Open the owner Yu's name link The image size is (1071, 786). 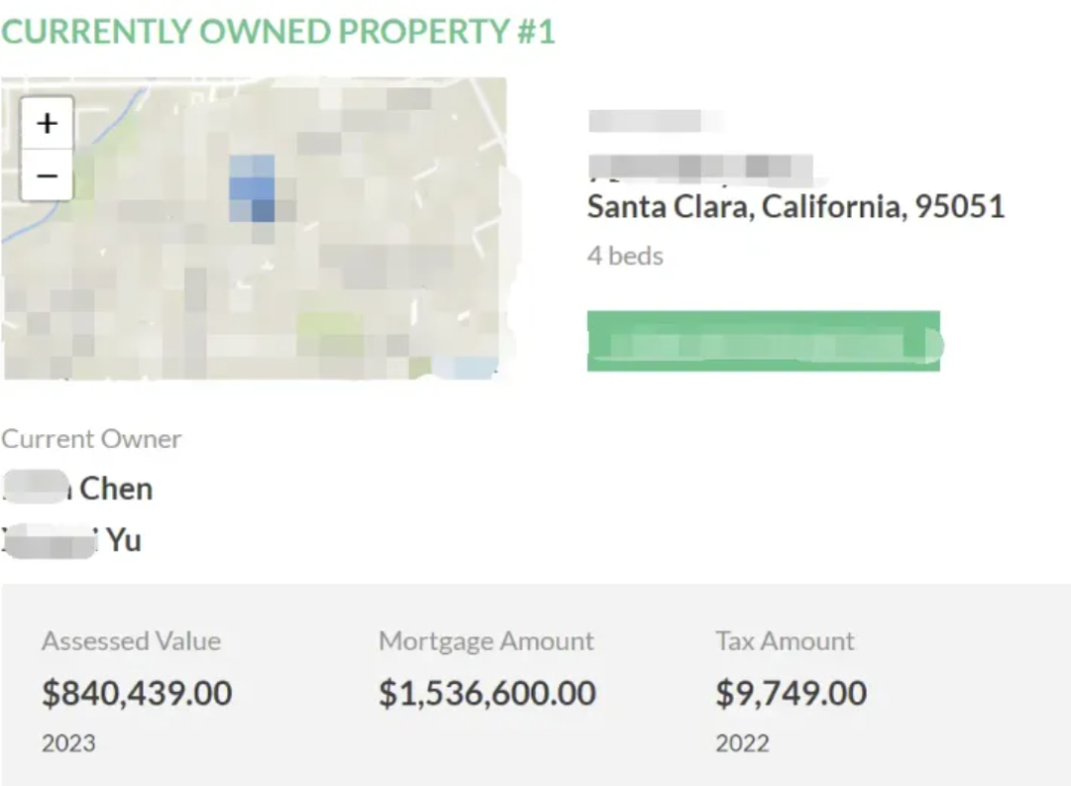pos(71,540)
